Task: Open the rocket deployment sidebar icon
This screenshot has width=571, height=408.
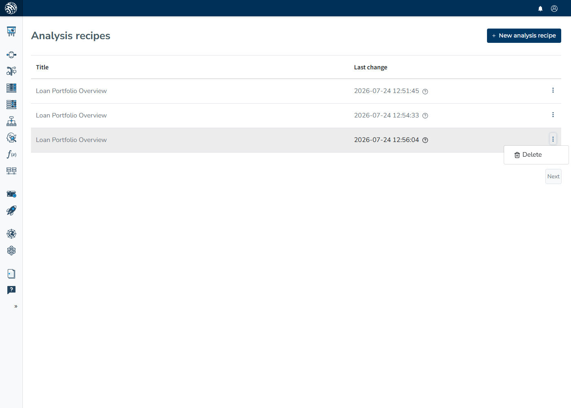Action: coord(11,211)
